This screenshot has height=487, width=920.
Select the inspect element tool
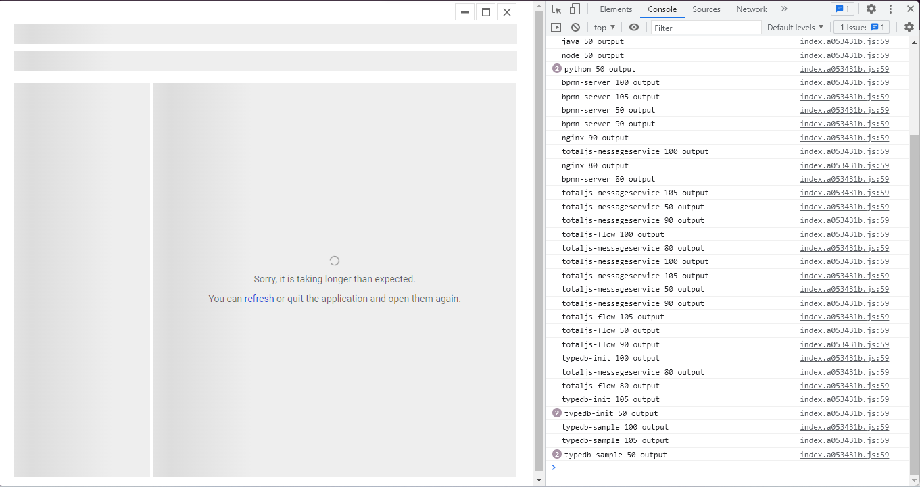pos(556,9)
